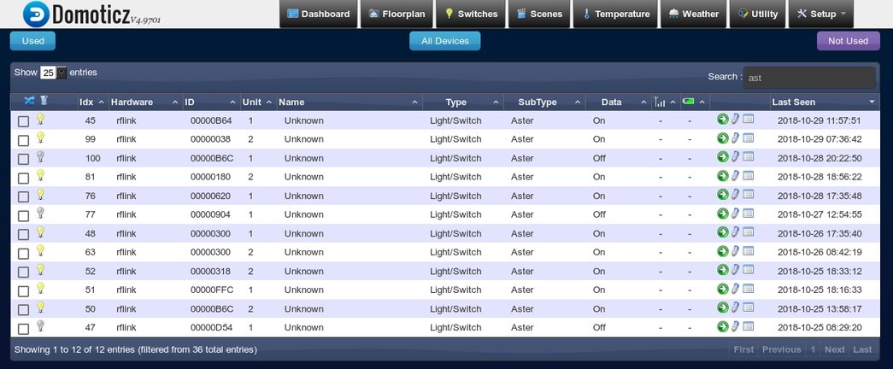
Task: Open the Show entries count dropdown
Action: pos(53,73)
